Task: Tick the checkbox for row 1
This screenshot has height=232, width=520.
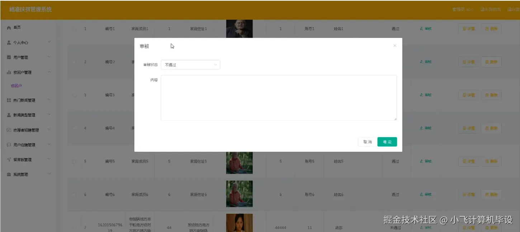Action: (x=74, y=29)
